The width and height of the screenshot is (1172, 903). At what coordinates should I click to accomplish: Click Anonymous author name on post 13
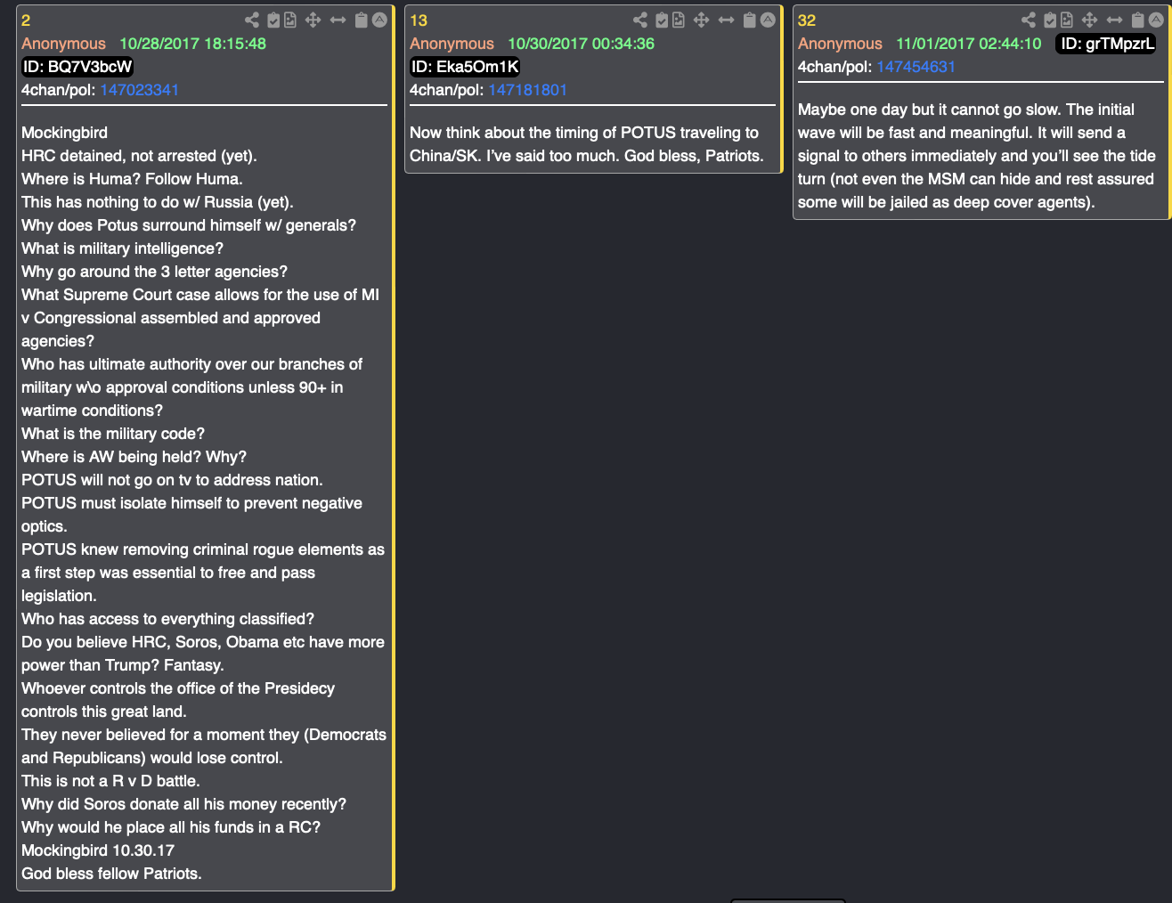(452, 44)
